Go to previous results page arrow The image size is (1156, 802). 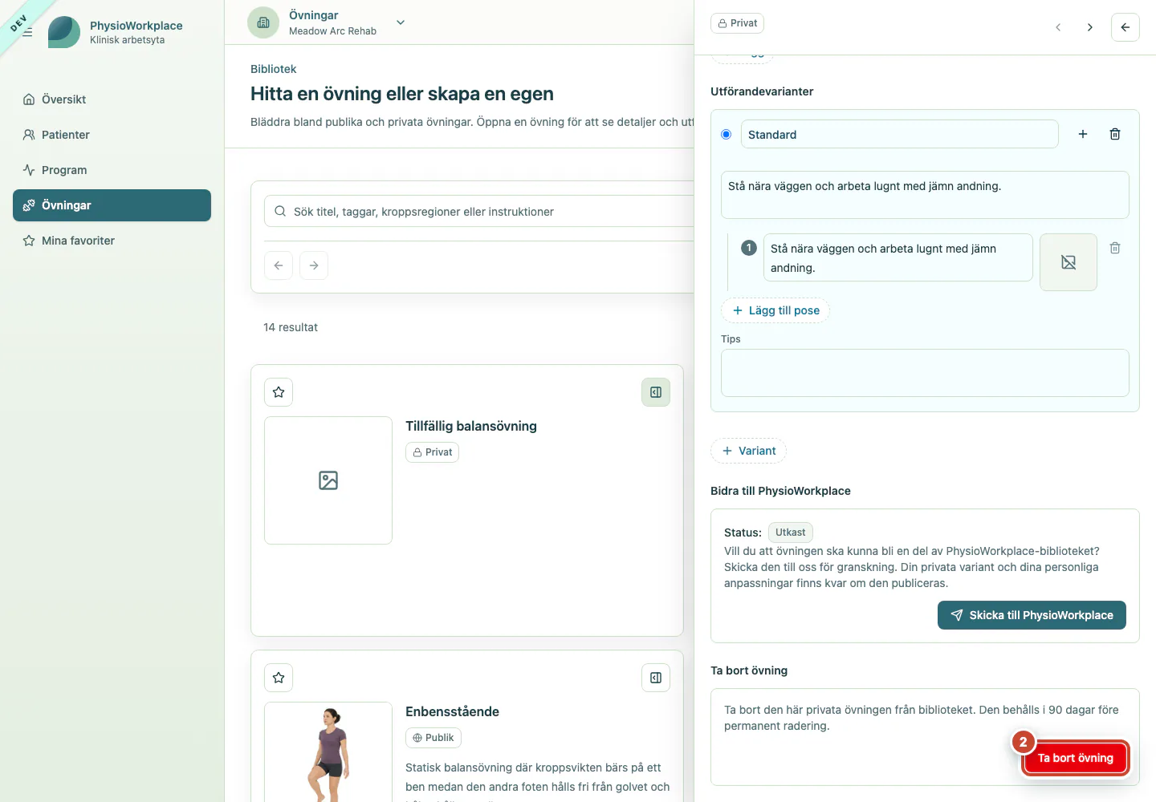(x=279, y=265)
